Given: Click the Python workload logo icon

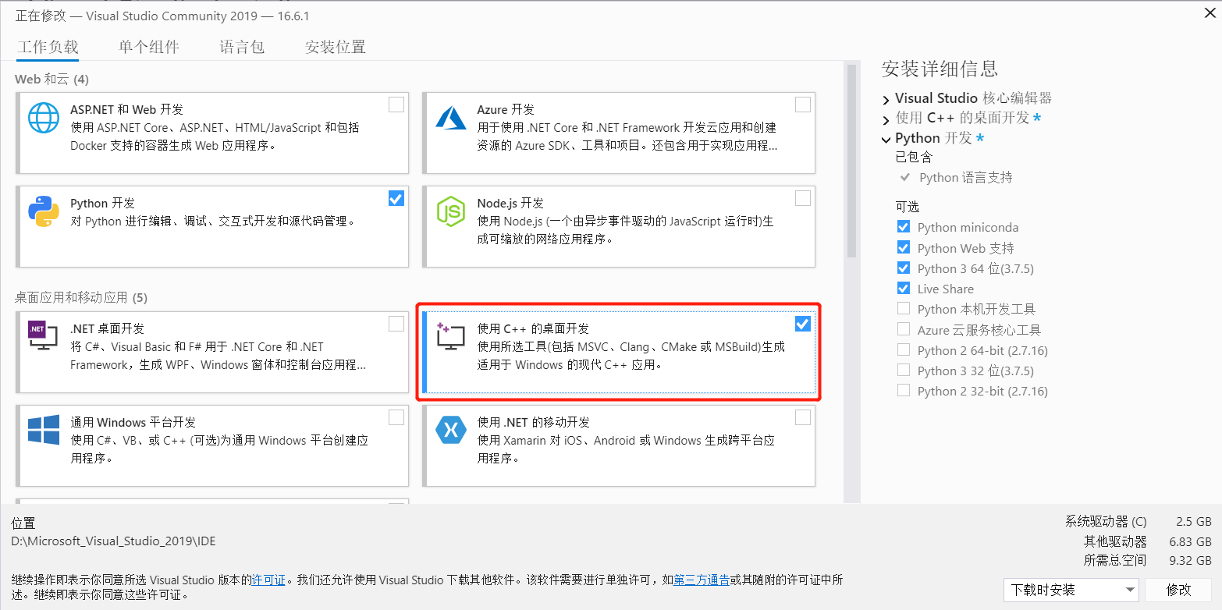Looking at the screenshot, I should click(x=44, y=211).
